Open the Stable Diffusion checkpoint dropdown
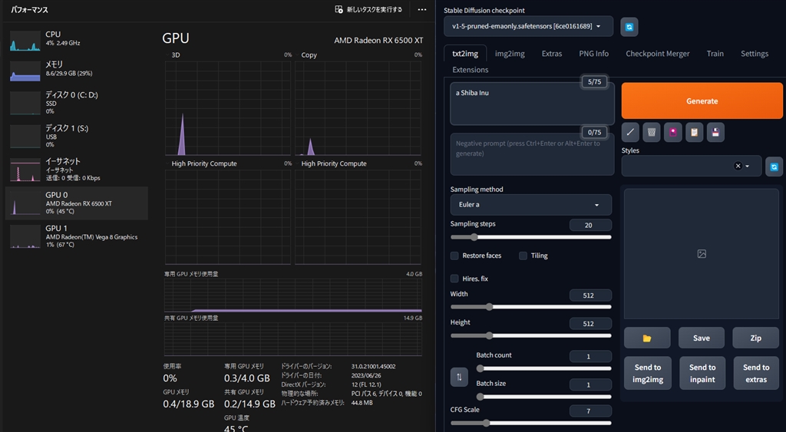786x432 pixels. click(528, 27)
